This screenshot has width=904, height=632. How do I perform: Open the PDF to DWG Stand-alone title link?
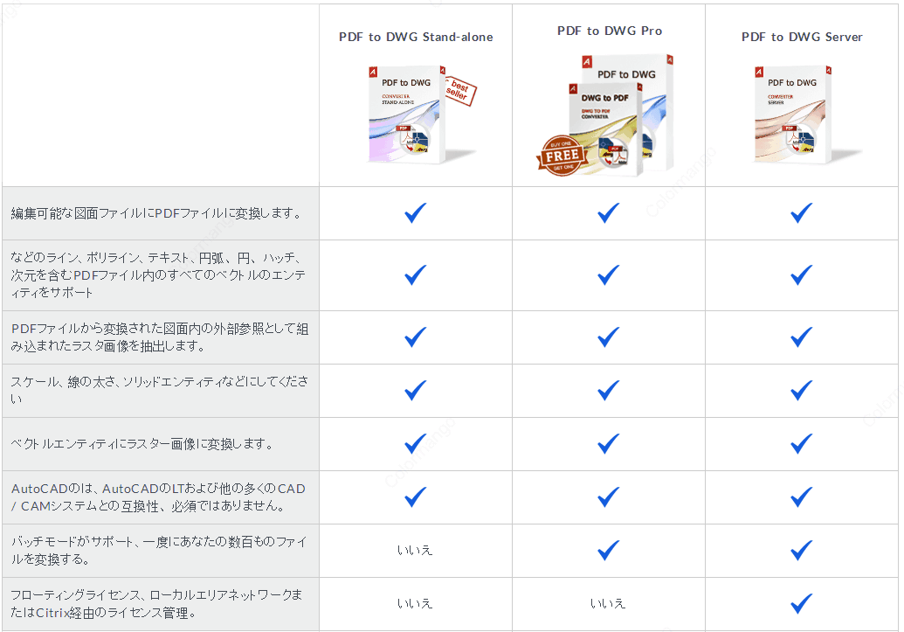(x=416, y=37)
